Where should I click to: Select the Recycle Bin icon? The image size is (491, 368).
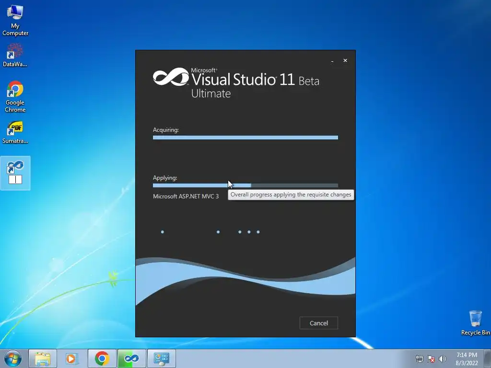pos(475,323)
